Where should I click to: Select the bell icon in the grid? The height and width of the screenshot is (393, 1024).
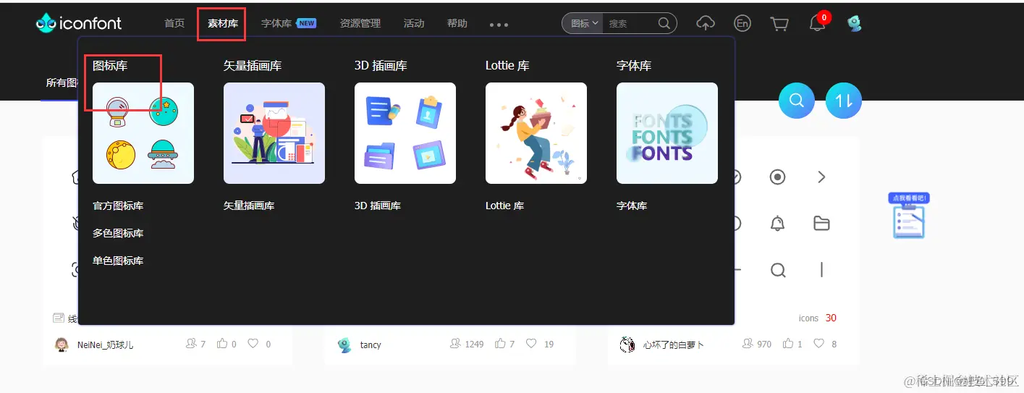tap(777, 224)
